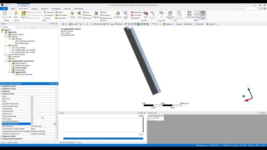
Task: Switch to Graphics Annotations tab
Action: coord(68,142)
